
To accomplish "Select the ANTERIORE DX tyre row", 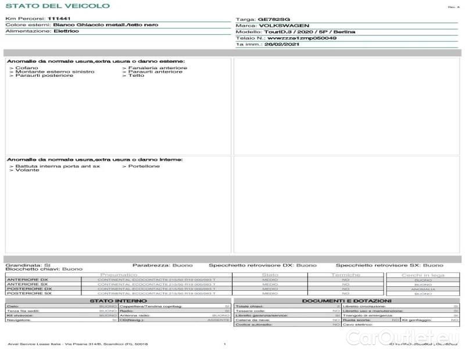I will coord(29,280).
